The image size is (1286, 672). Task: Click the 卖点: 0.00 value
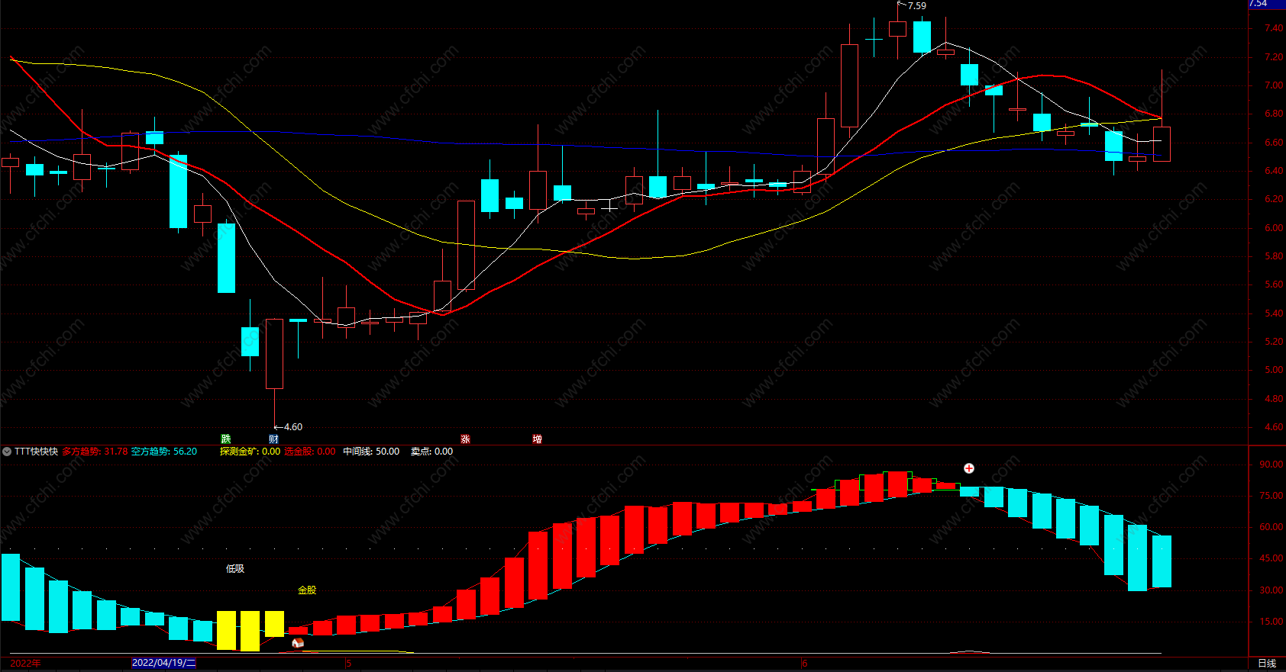tap(431, 452)
